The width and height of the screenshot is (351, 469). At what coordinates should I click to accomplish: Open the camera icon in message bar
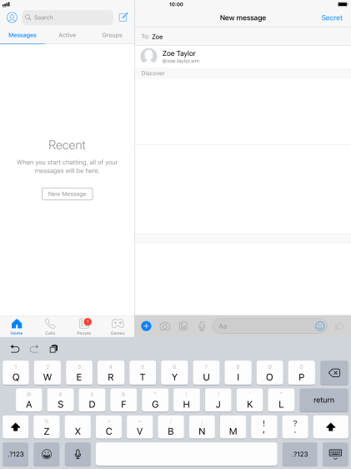point(164,326)
